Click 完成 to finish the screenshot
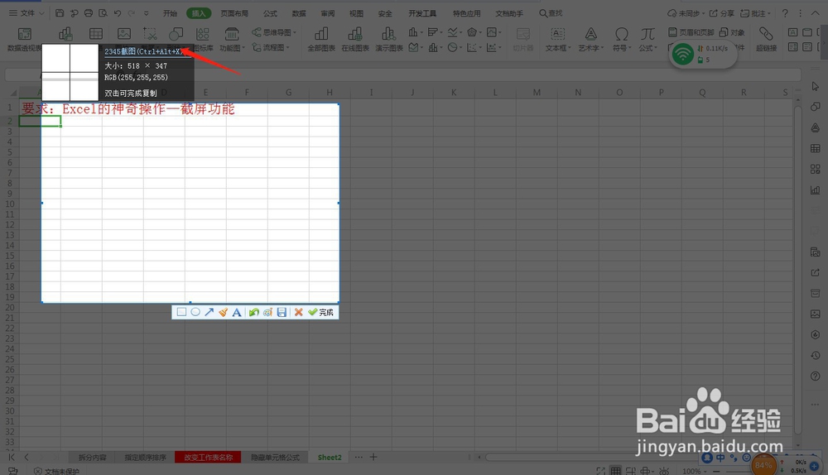This screenshot has height=475, width=828. [x=320, y=312]
